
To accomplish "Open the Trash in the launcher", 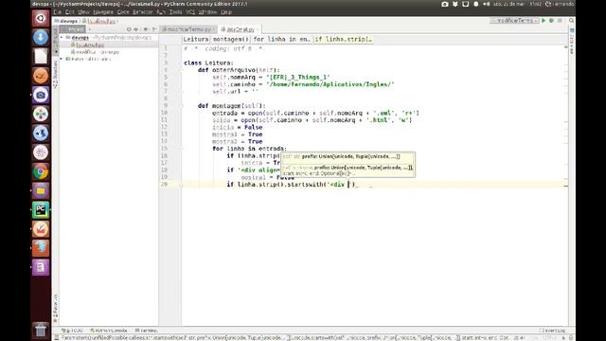I will coord(41,330).
